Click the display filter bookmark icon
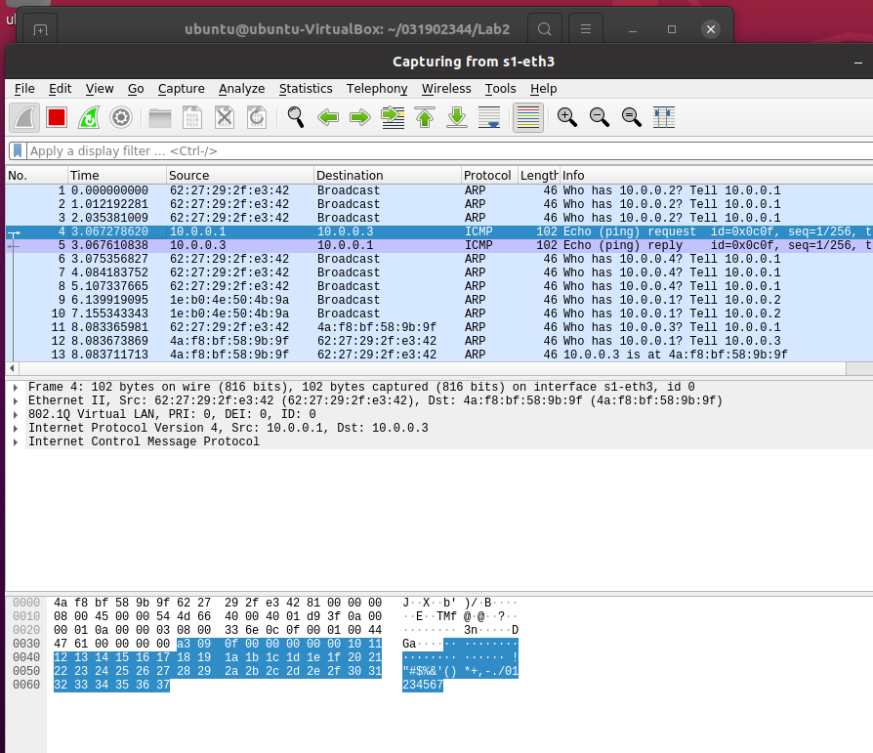Viewport: 873px width, 753px height. 18,151
